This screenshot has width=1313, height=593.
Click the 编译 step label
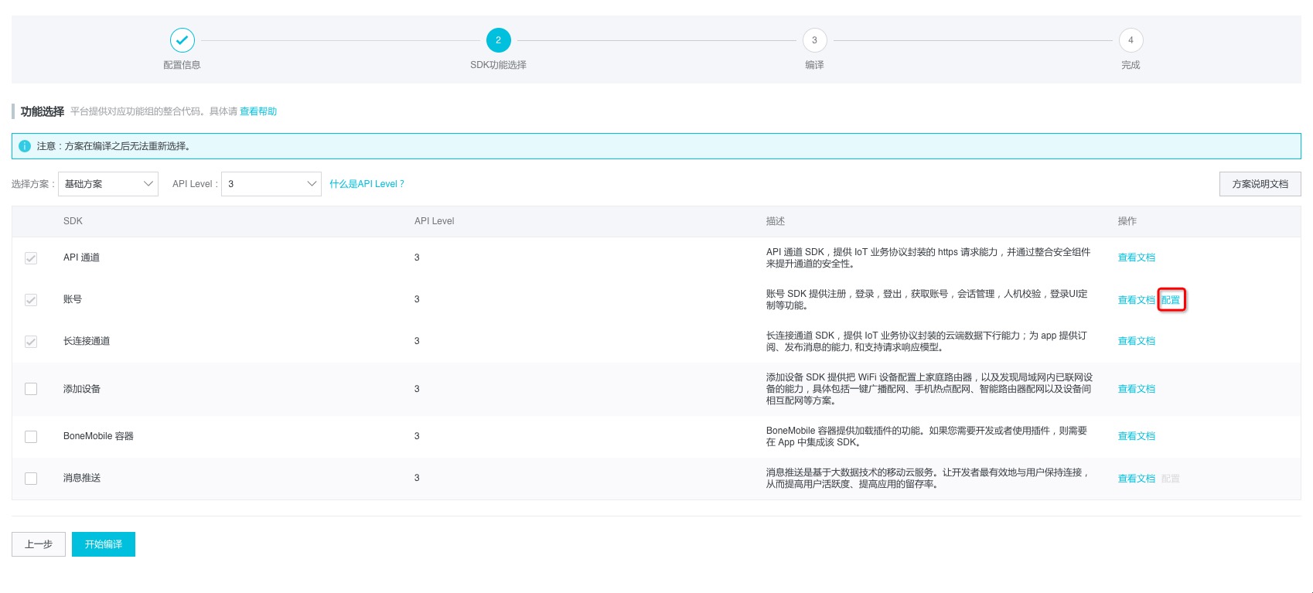tap(814, 65)
